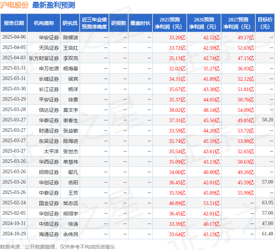Click researcher 岳阳

point(73,182)
